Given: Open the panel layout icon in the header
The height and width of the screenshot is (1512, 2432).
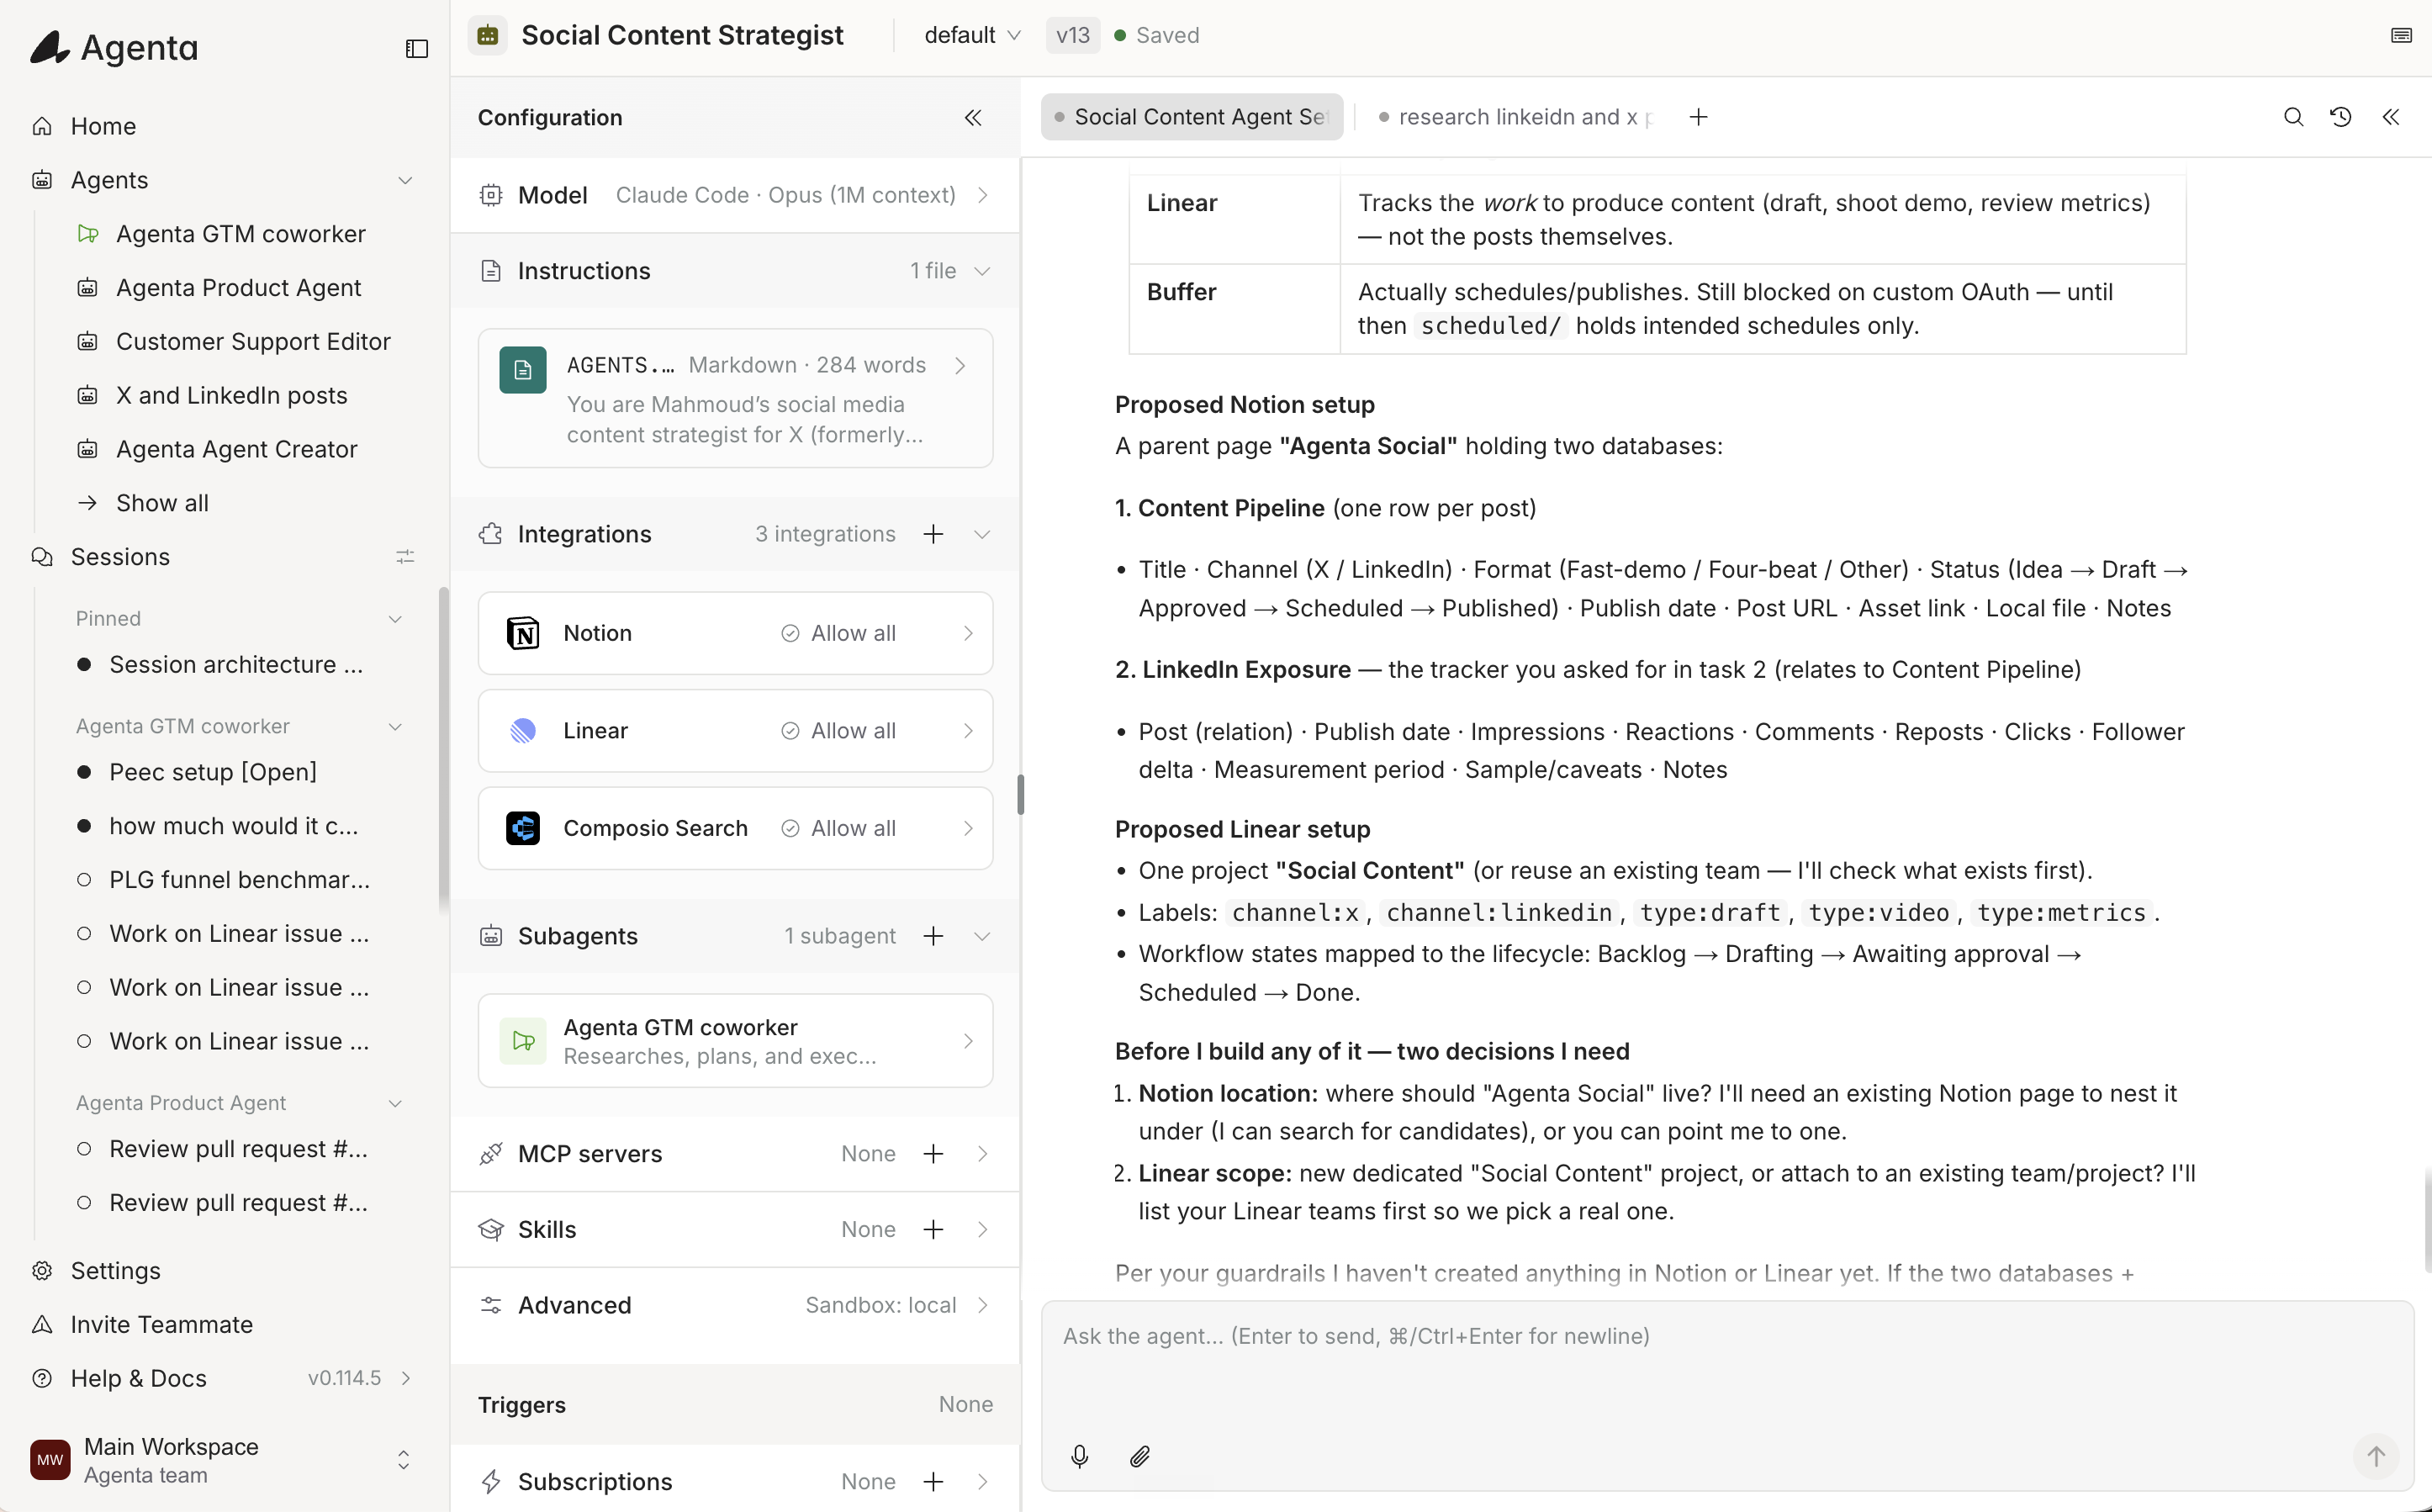Looking at the screenshot, I should point(2401,35).
